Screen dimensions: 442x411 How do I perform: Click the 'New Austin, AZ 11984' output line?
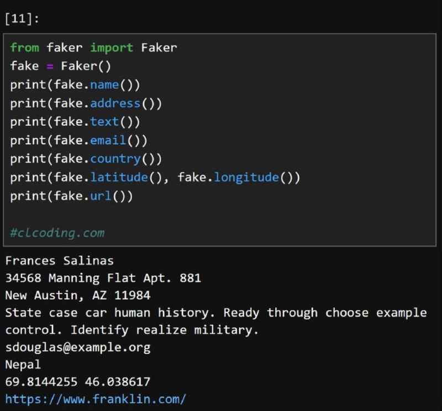[x=78, y=295]
